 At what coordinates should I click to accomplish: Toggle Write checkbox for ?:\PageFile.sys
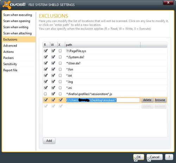point(53,51)
